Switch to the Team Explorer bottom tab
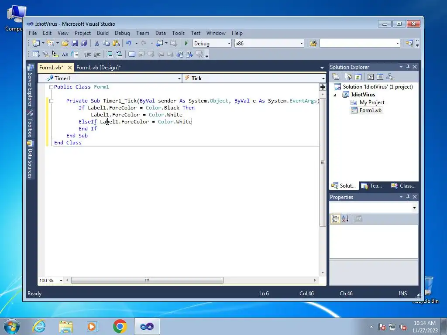 click(372, 186)
